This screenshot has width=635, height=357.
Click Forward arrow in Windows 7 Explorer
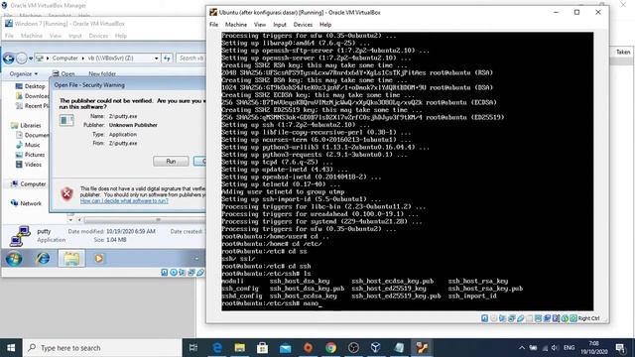22,59
